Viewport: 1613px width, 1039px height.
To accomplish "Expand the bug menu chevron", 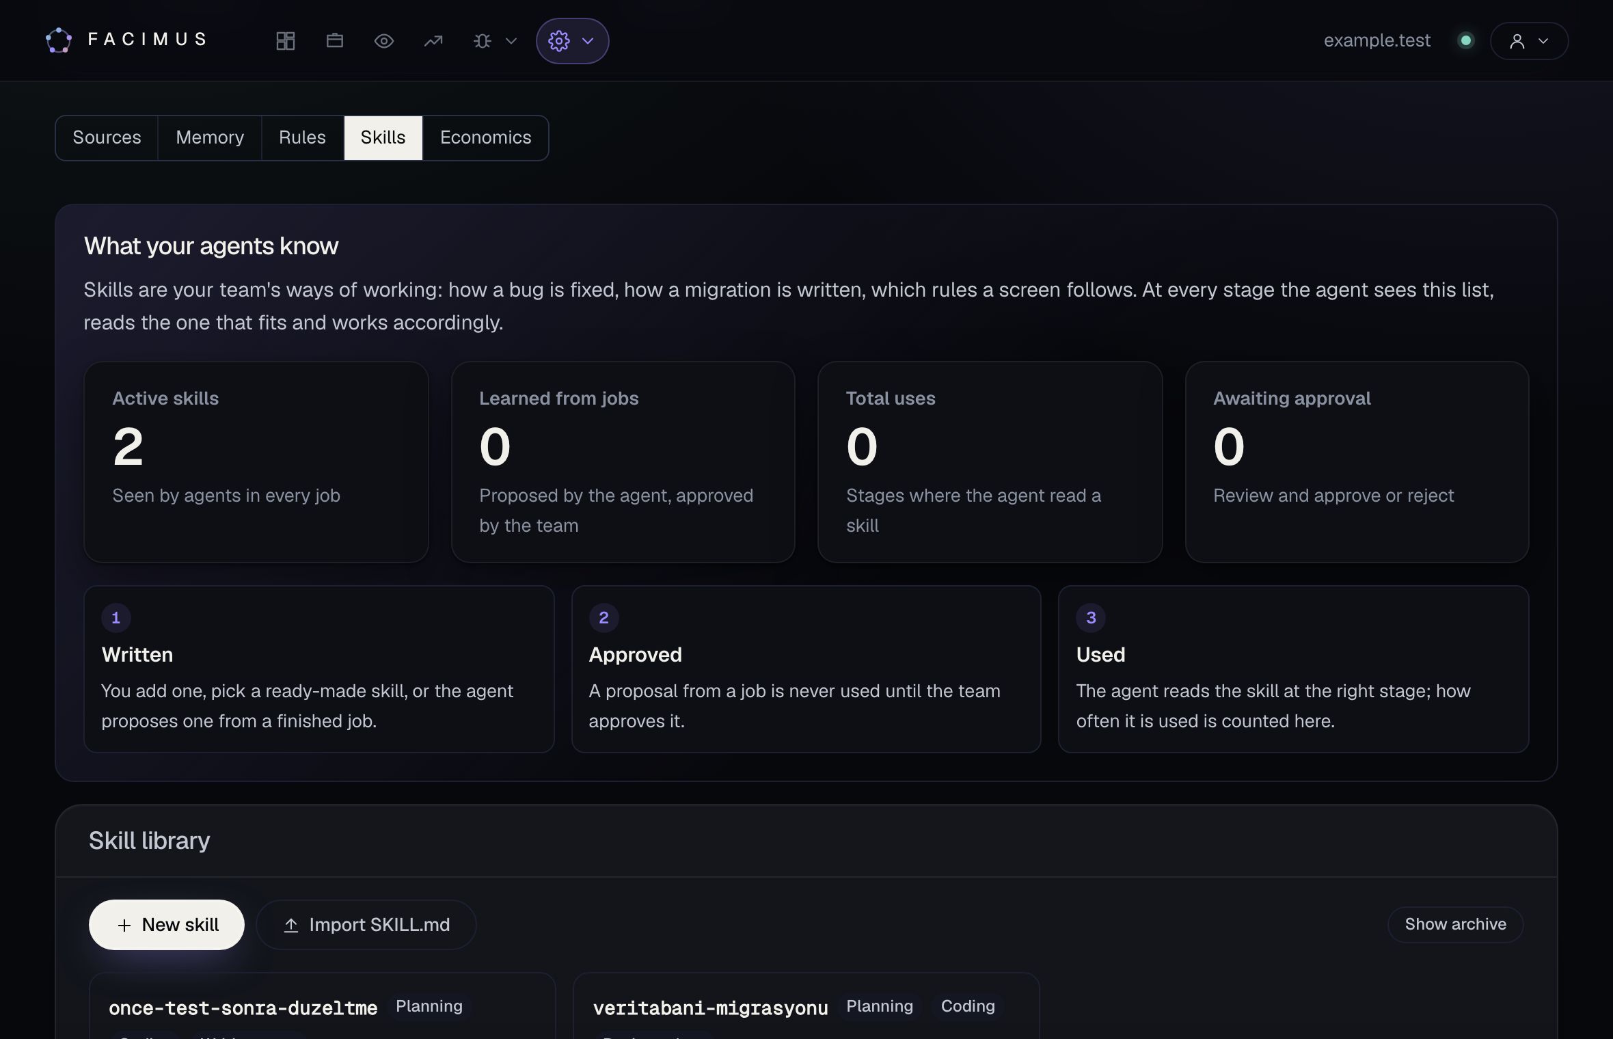I will tap(511, 41).
